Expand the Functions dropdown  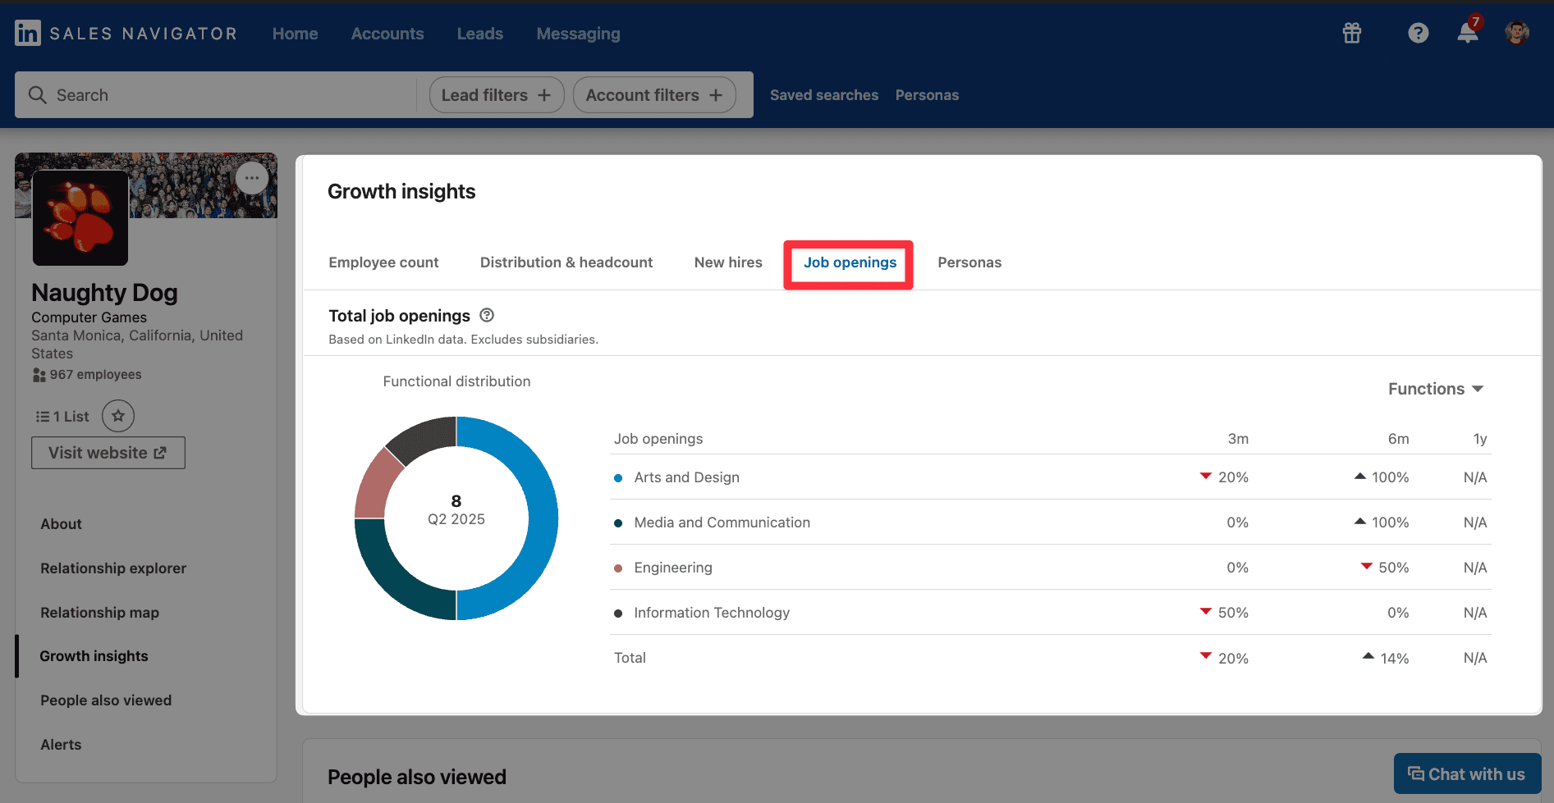[1436, 389]
